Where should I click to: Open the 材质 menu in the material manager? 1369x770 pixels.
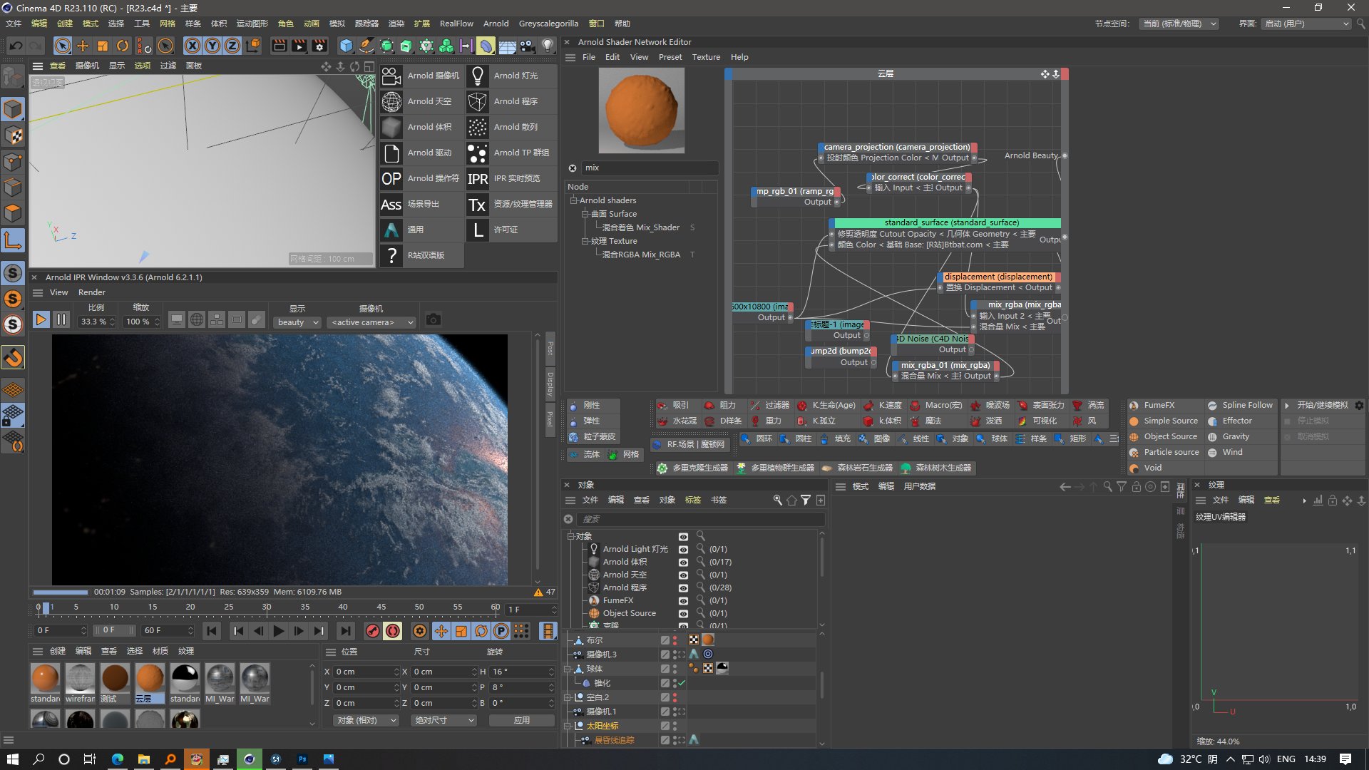point(160,651)
